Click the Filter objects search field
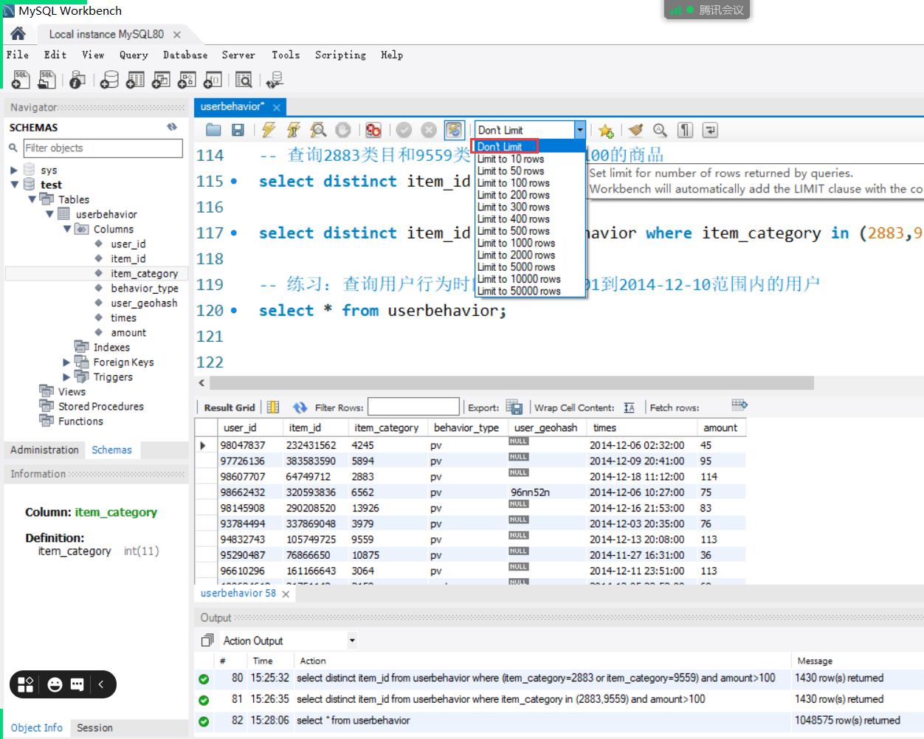This screenshot has height=739, width=924. (x=103, y=148)
